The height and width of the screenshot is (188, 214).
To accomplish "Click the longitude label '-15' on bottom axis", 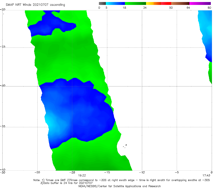I will coord(107,172).
